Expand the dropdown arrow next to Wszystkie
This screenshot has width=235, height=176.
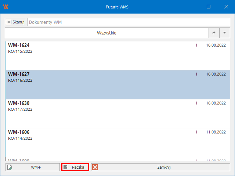point(224,33)
